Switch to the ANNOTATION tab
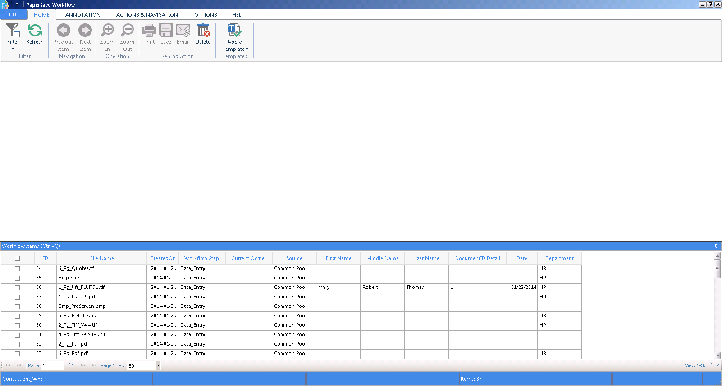Screen dimensions: 722x387 click(83, 14)
